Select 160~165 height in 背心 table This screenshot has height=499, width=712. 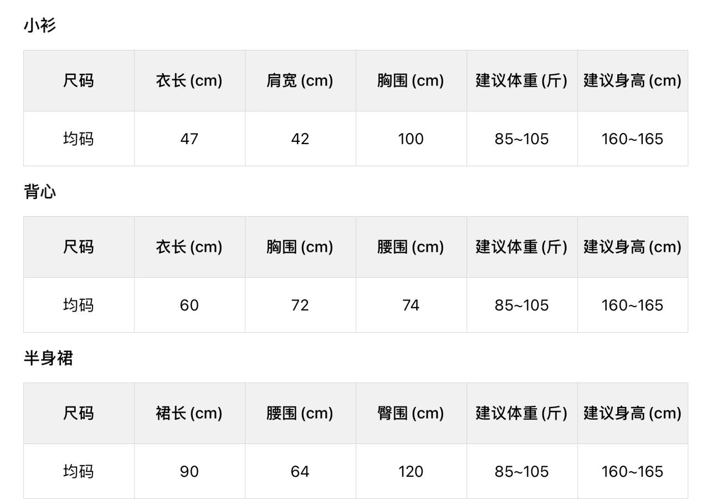coord(632,305)
